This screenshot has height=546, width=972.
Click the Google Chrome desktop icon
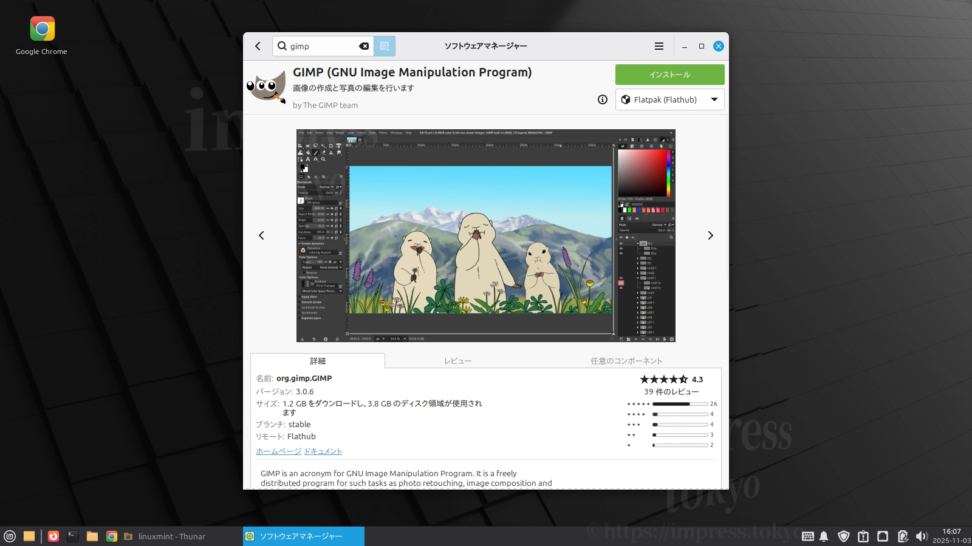tap(42, 36)
